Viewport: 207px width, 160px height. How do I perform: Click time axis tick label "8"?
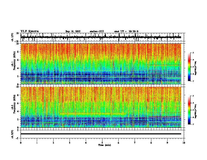click(151, 143)
